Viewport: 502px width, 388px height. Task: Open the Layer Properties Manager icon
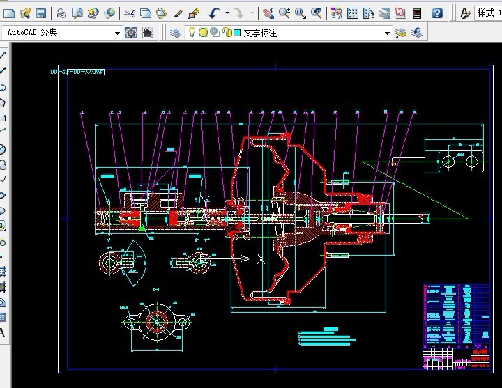coord(174,33)
